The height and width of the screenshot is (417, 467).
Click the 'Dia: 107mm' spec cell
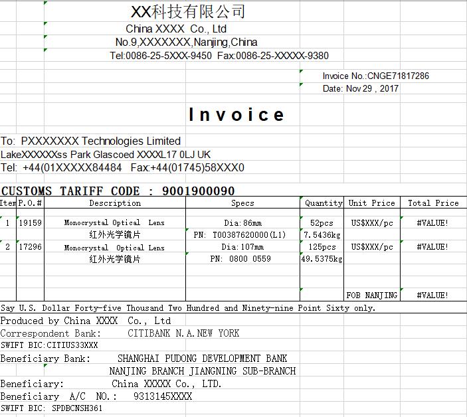pos(242,247)
